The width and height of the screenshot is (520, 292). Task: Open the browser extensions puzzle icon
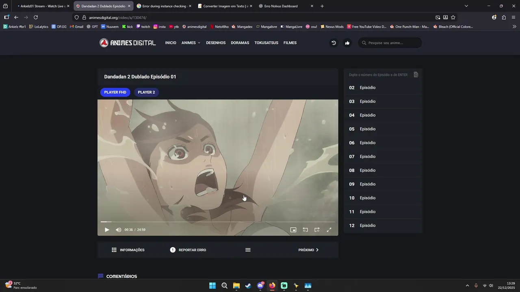click(504, 17)
